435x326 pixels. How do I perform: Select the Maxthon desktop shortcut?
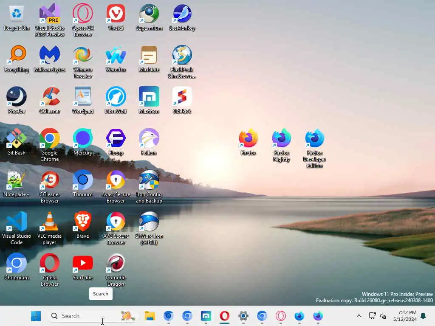(149, 100)
